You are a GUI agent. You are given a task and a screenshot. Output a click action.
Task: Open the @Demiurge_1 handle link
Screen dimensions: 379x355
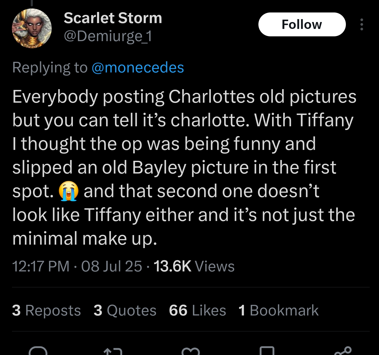click(108, 36)
